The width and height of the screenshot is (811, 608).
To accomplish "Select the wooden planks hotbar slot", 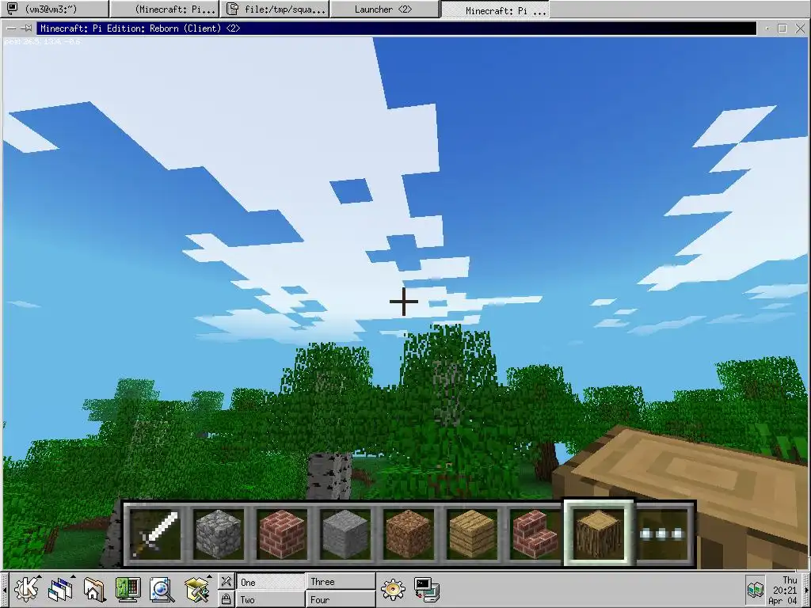I will coord(472,534).
